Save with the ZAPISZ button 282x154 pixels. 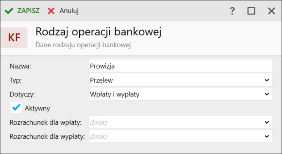28,11
